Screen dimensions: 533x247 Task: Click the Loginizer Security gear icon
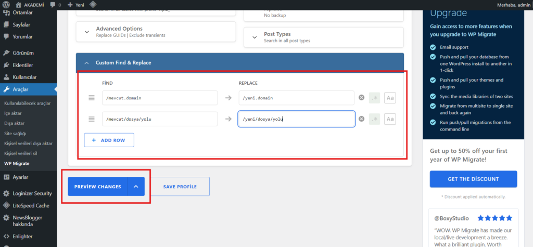(6, 193)
